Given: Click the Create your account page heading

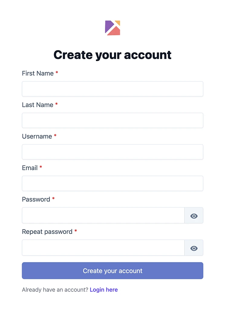Looking at the screenshot, I should [113, 55].
